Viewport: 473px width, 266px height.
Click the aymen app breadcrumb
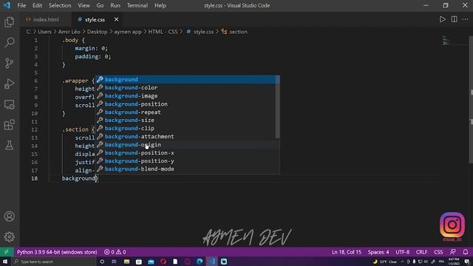tap(128, 32)
